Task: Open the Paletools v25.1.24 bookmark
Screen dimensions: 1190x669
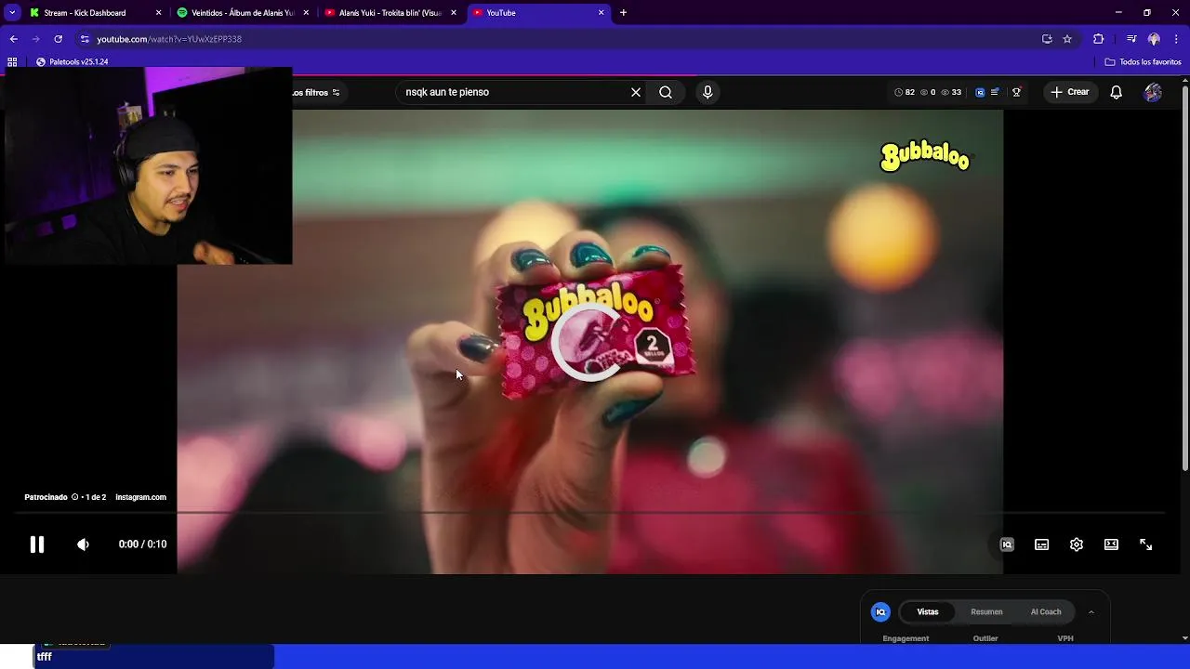Action: coord(73,61)
